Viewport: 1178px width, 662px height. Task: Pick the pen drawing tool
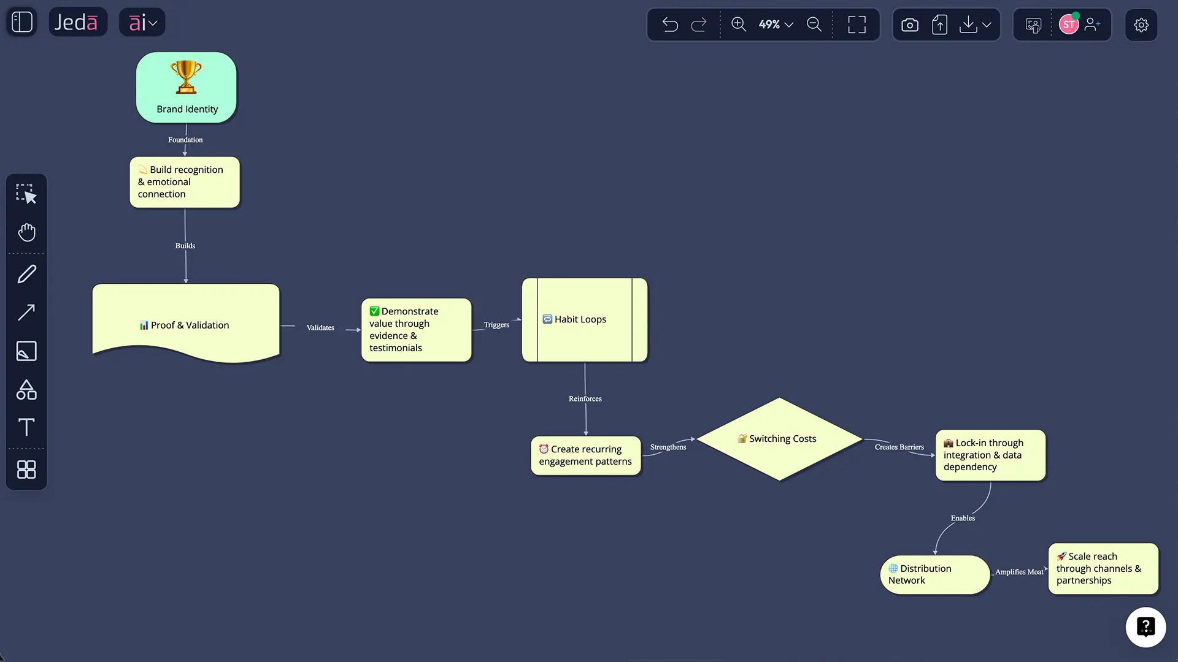26,273
